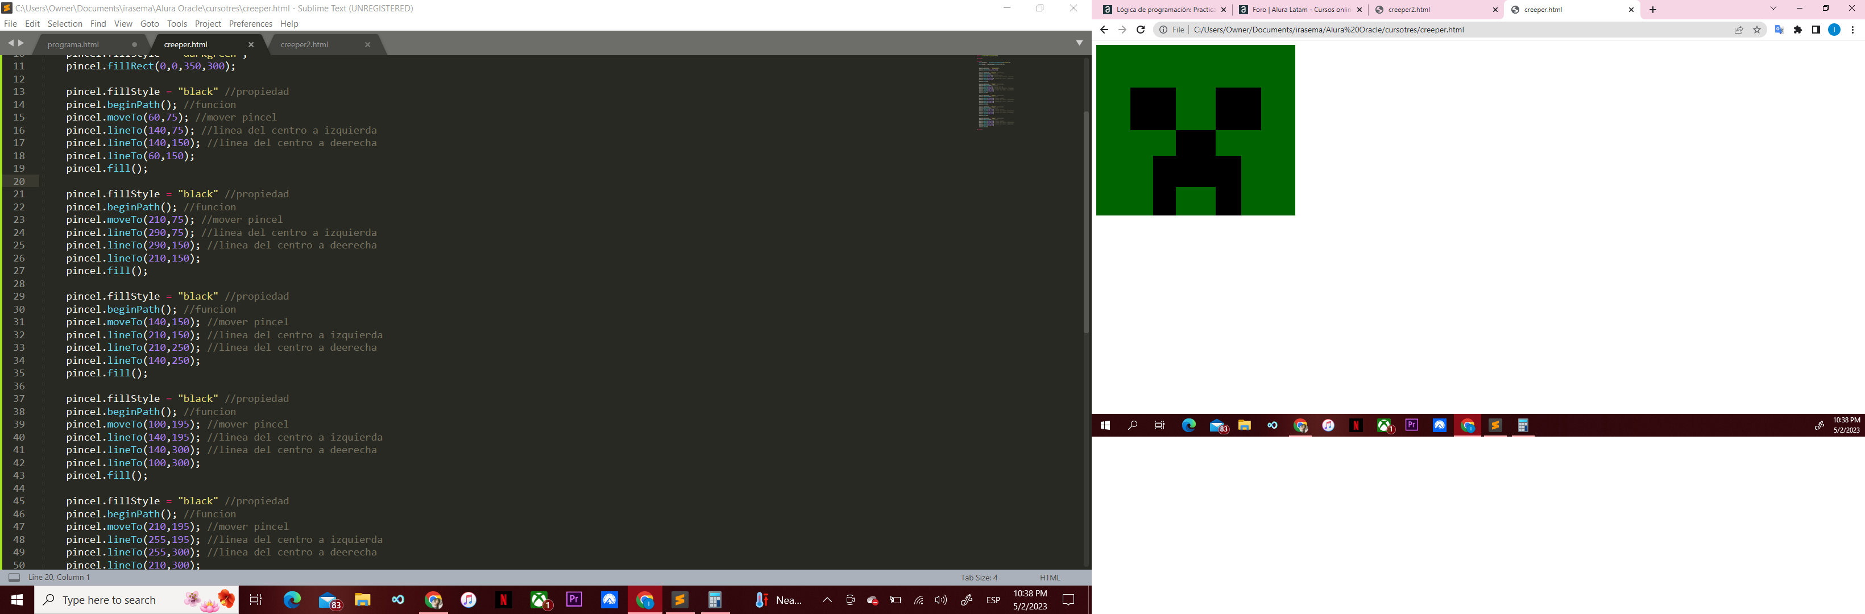Open the volume control in the system tray
Image resolution: width=1865 pixels, height=614 pixels.
(941, 600)
